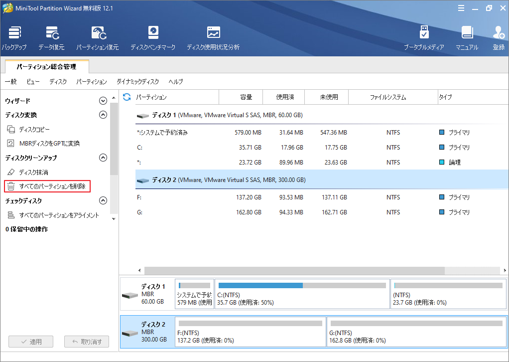Collapse the チェックディスク section
509x362 pixels.
click(103, 200)
